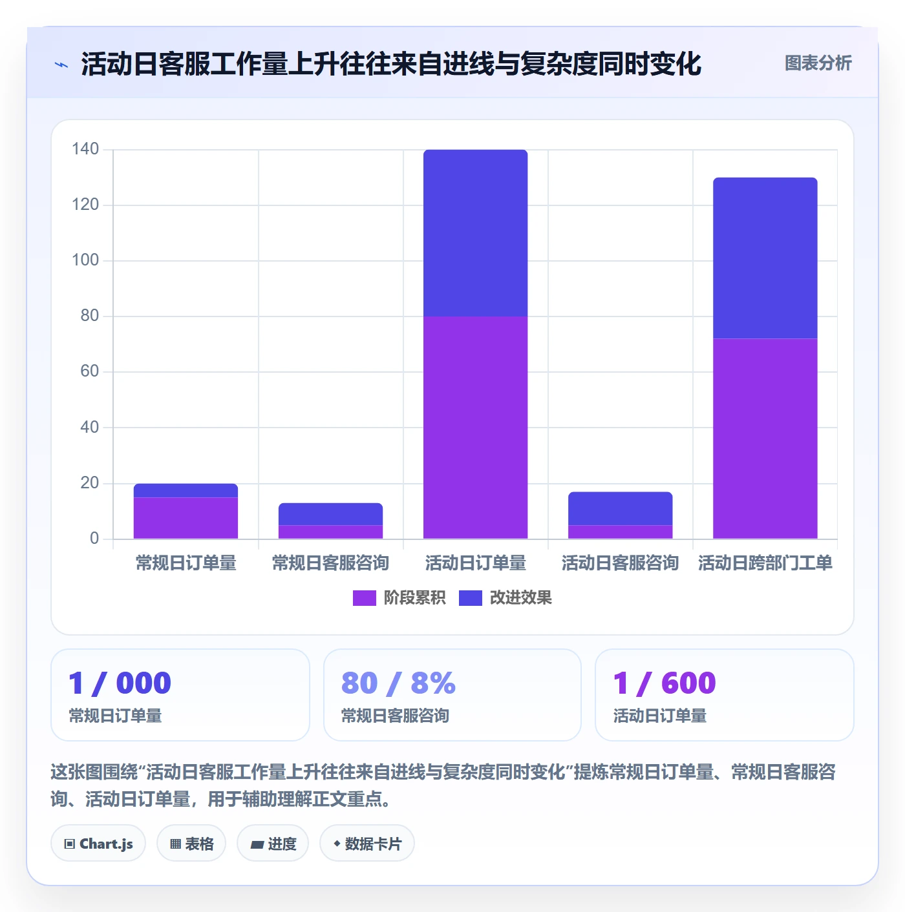Click the 活动日订单量 x-axis label

click(x=476, y=563)
